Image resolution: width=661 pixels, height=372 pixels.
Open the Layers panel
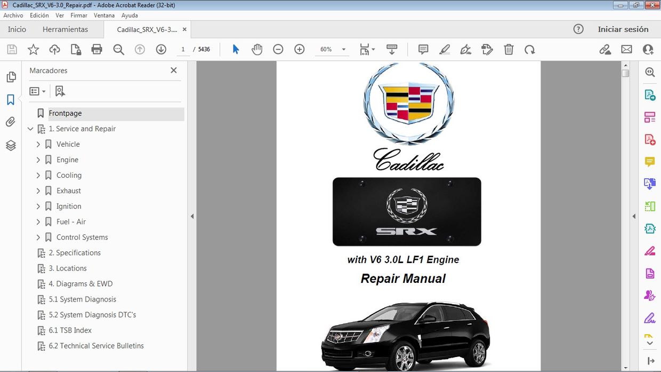pyautogui.click(x=11, y=145)
